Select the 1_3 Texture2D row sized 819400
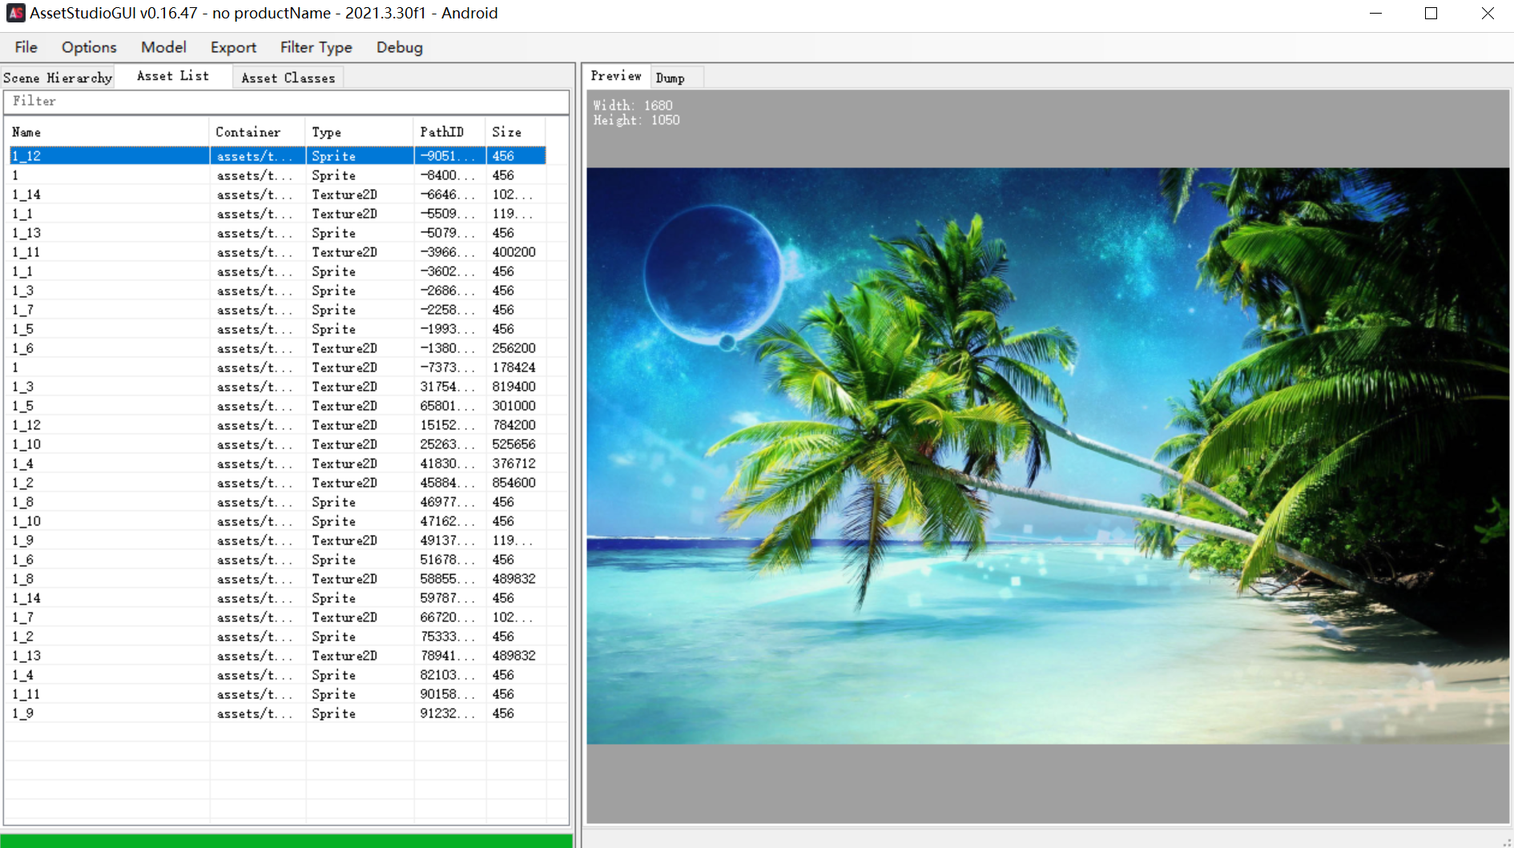 point(277,387)
